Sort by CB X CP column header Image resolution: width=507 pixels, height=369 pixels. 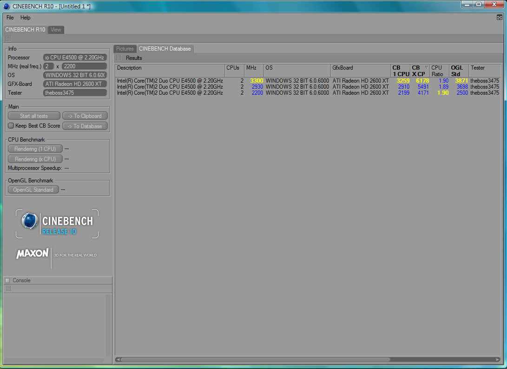pyautogui.click(x=420, y=71)
